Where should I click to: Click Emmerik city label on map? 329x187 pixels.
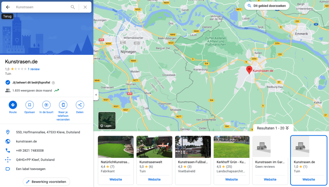[x=301, y=34]
